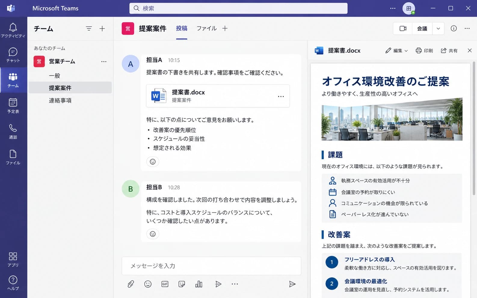This screenshot has width=477, height=298.
Task: Click the document preview scrollbar
Action: coord(474,128)
